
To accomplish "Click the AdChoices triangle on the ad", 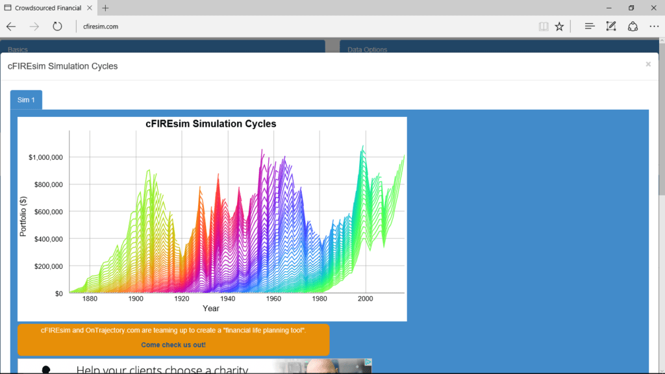I will [x=368, y=363].
